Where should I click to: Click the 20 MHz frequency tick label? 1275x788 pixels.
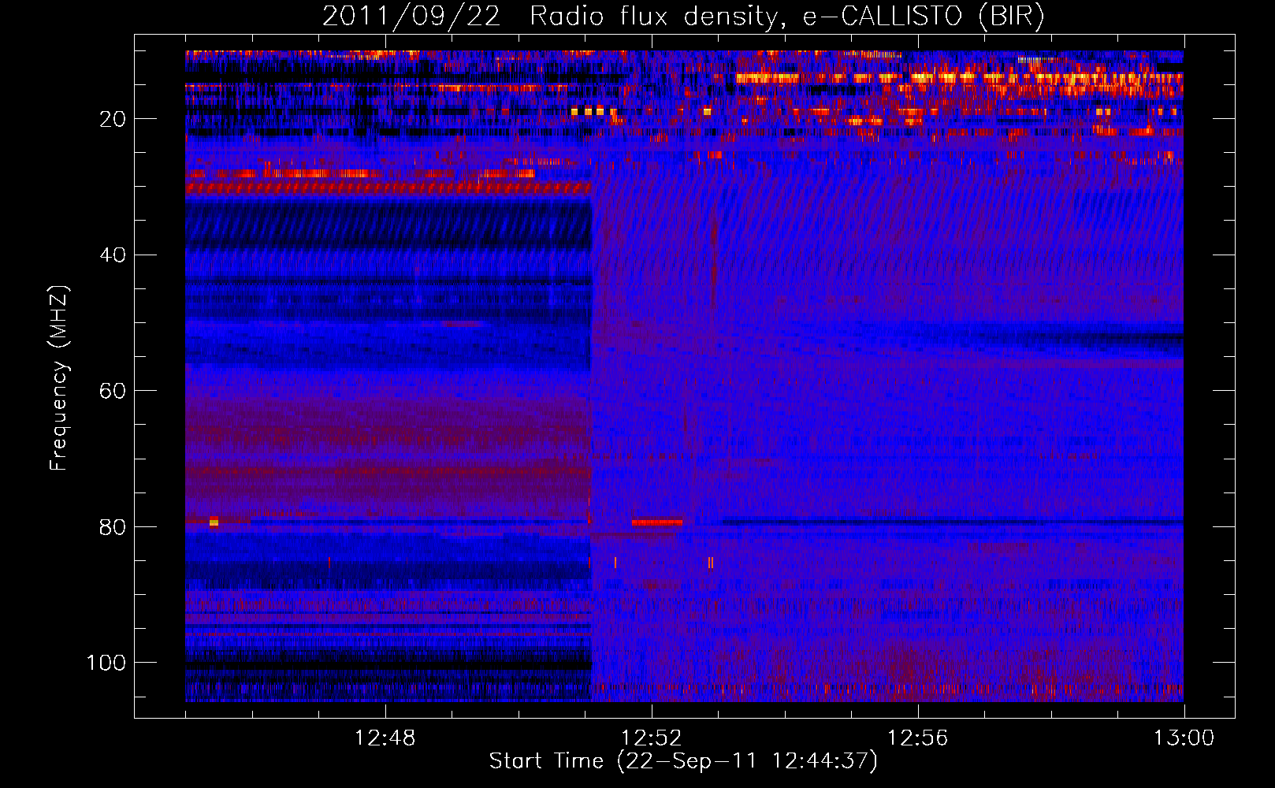click(113, 119)
